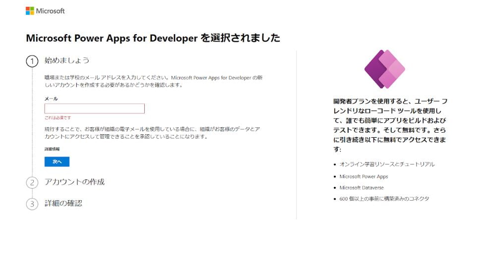Image resolution: width=490 pixels, height=270 pixels.
Task: Click the step 1 circle number
Action: coord(32,61)
